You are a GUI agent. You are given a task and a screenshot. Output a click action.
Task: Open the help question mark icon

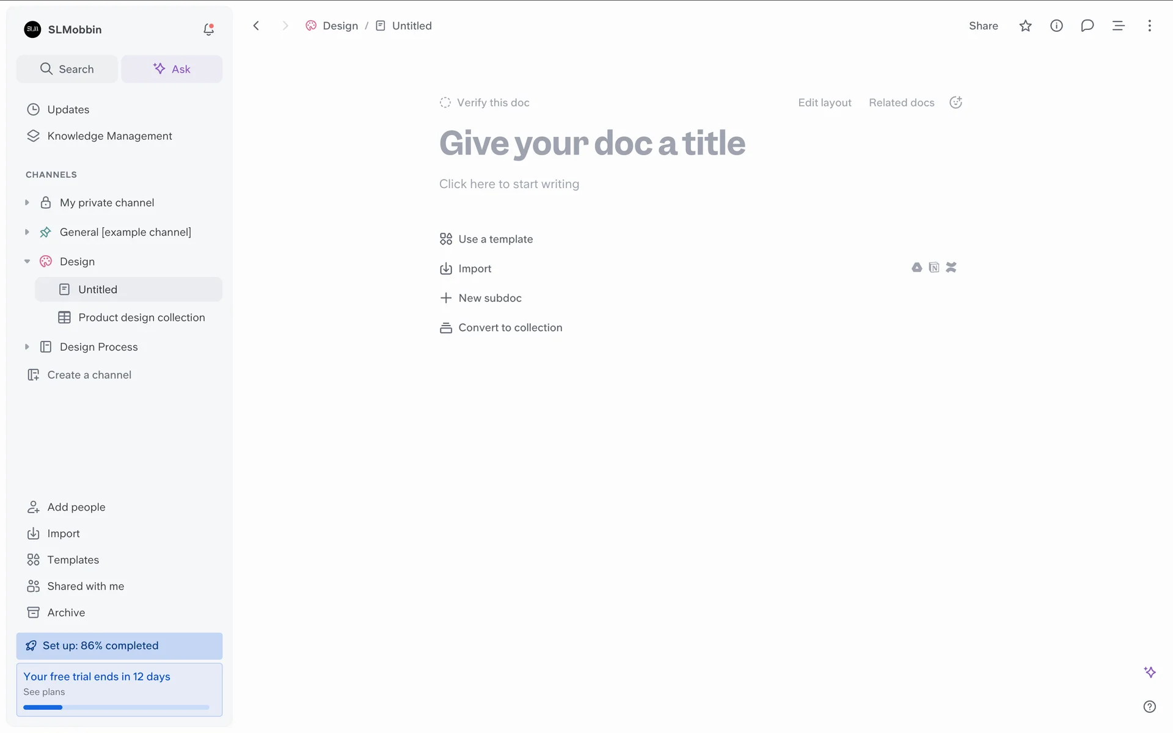click(1149, 707)
